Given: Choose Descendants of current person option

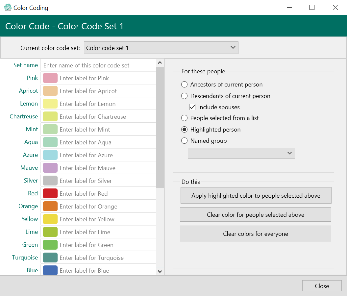Looking at the screenshot, I should (x=185, y=96).
